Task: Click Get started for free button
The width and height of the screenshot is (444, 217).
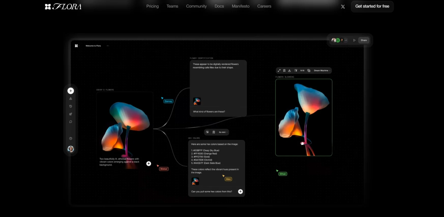Action: click(x=372, y=7)
